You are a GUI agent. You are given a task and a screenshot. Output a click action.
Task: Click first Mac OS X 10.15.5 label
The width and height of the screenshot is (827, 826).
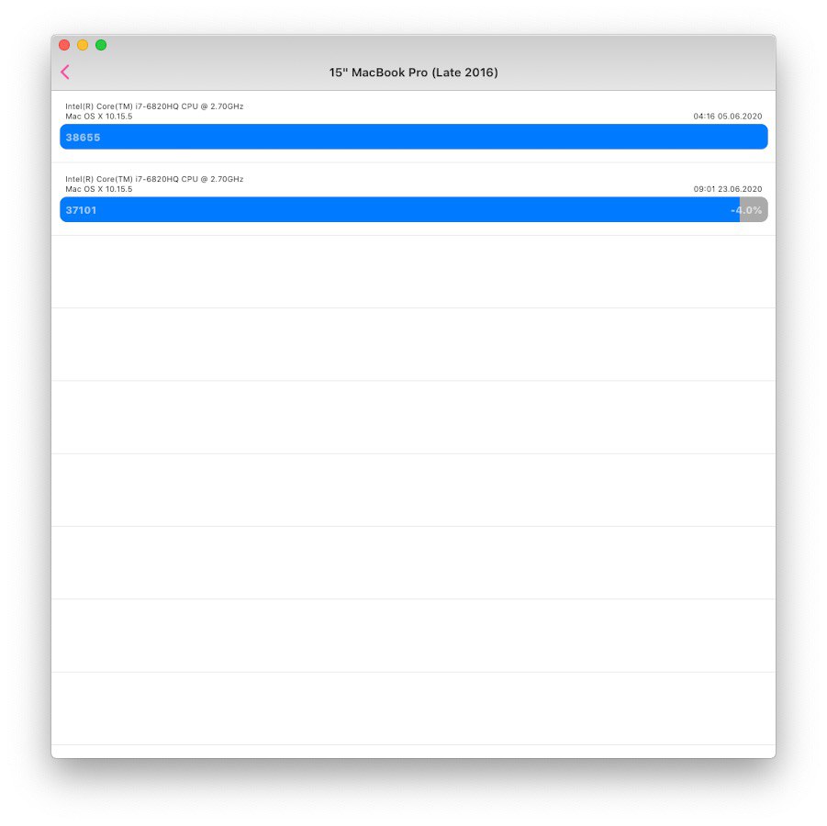(98, 116)
